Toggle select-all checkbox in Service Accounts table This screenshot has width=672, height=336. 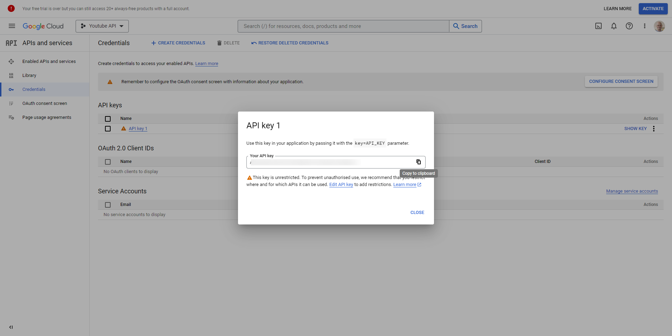pos(108,205)
